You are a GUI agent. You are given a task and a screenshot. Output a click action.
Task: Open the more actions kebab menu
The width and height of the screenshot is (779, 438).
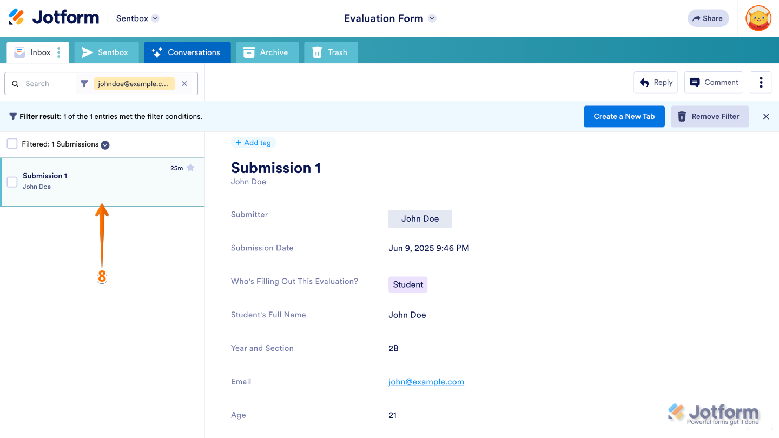(x=761, y=82)
